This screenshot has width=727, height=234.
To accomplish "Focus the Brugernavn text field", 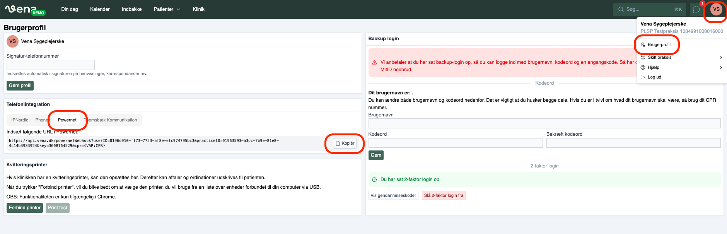I will [x=544, y=123].
